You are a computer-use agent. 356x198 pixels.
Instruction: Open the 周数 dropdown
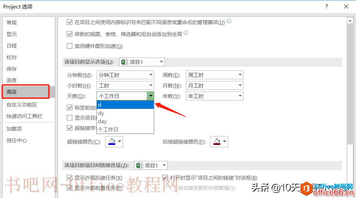tap(214, 75)
